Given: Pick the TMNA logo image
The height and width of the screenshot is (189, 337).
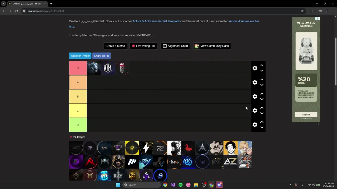Looking at the screenshot, I should pos(174,162).
